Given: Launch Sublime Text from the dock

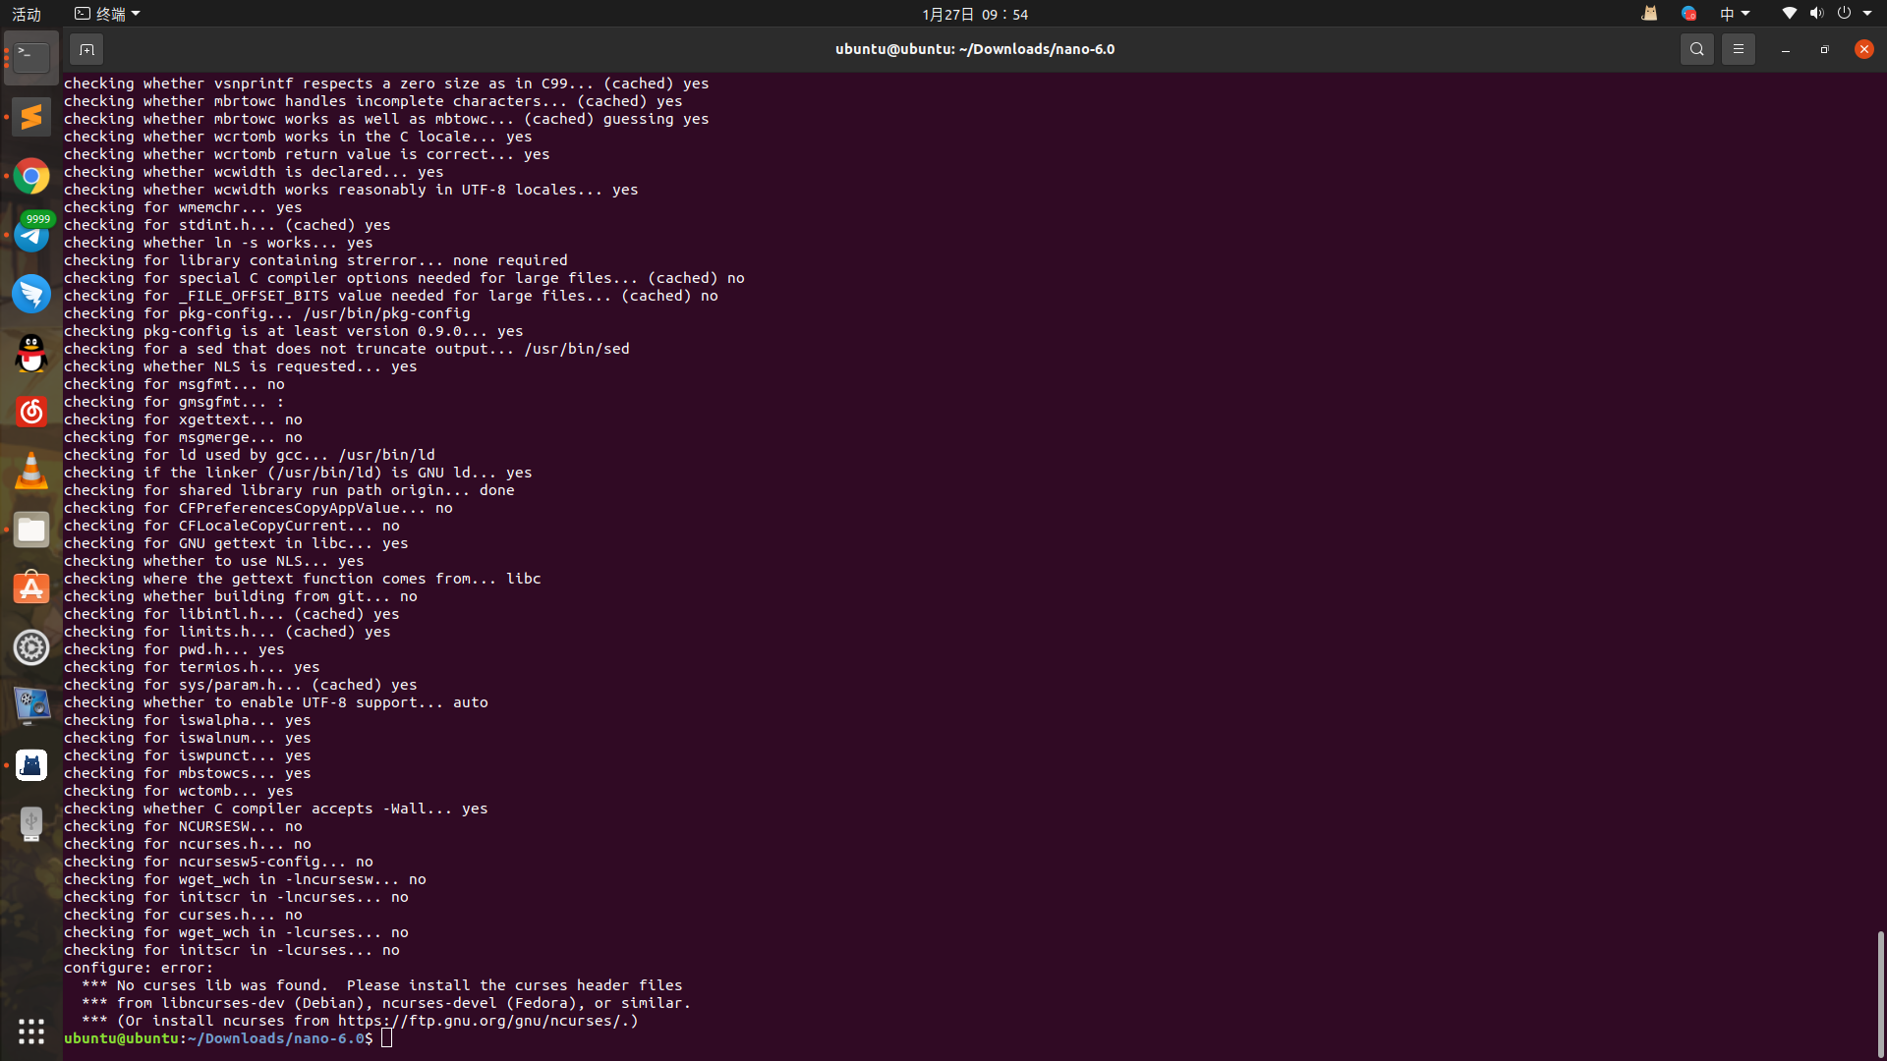Looking at the screenshot, I should tap(31, 117).
